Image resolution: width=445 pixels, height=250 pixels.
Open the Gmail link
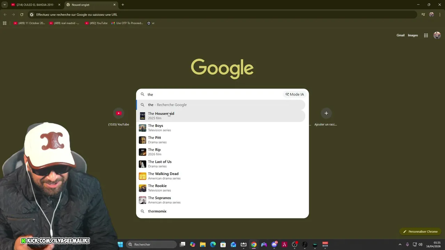pos(400,35)
